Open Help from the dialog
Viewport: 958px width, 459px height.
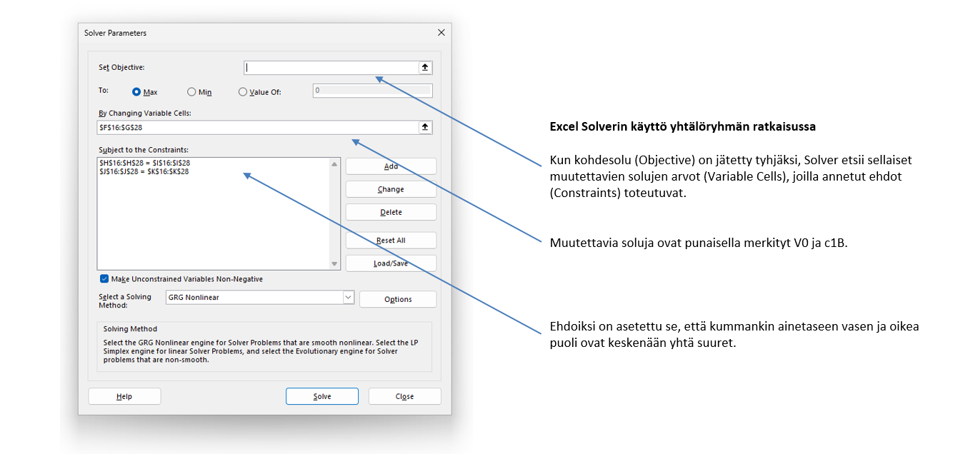click(124, 396)
